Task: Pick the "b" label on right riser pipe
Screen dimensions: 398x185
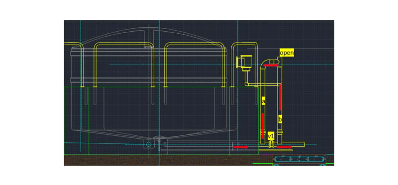Action: coord(280,119)
